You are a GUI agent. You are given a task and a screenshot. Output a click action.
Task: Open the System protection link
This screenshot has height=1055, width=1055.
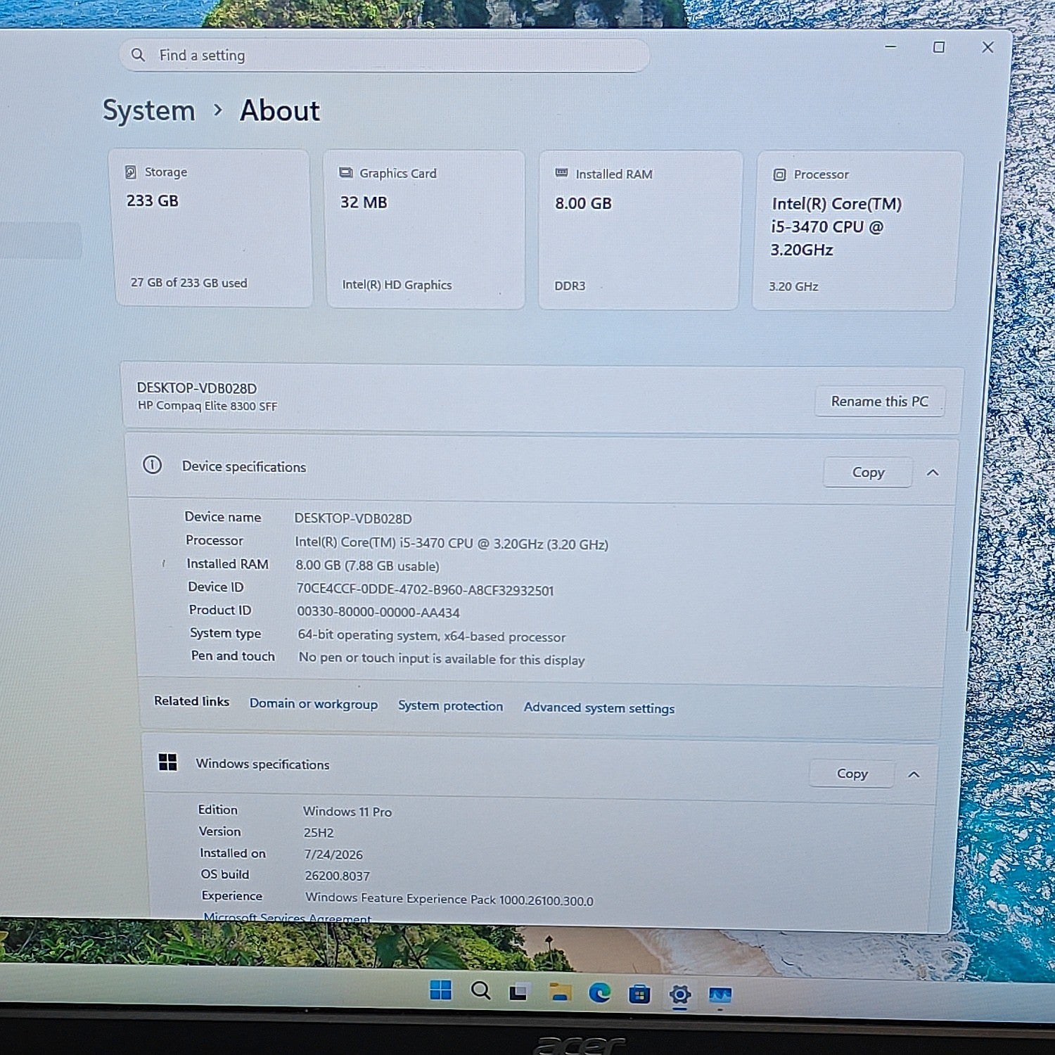[x=450, y=706]
